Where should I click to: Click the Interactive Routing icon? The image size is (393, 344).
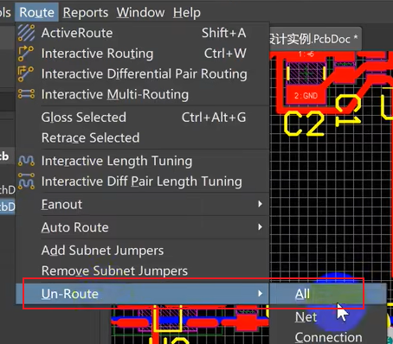tap(26, 54)
